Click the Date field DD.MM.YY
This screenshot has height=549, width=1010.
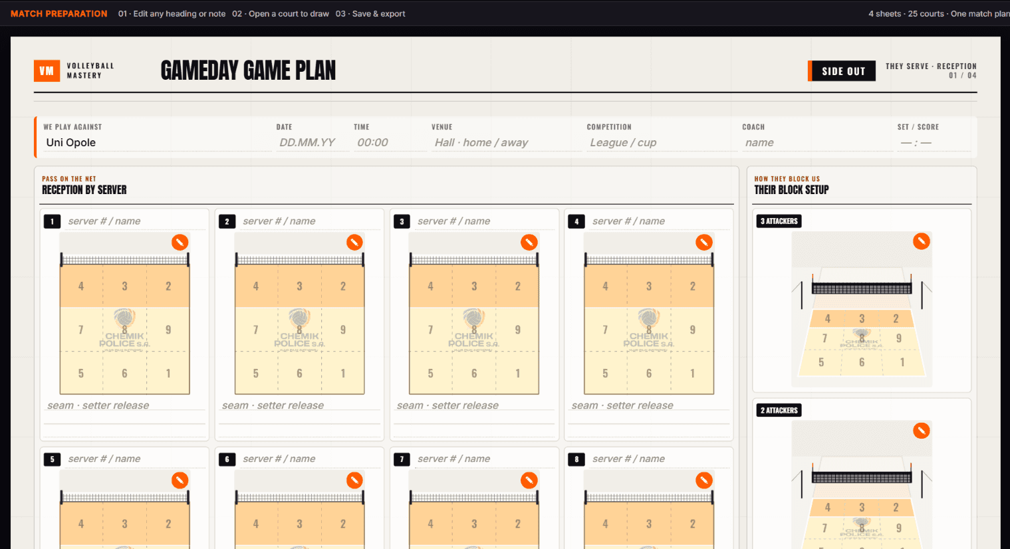click(313, 143)
